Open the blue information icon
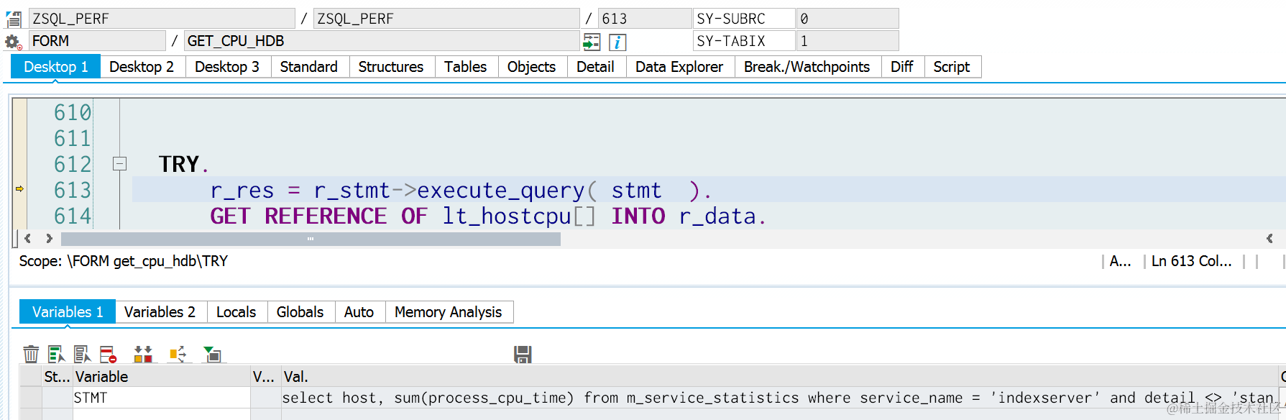Viewport: 1286px width, 420px height. [617, 42]
